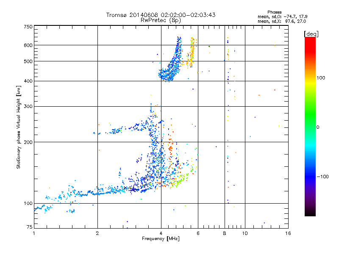Click the phase colorbar

pyautogui.click(x=310, y=126)
